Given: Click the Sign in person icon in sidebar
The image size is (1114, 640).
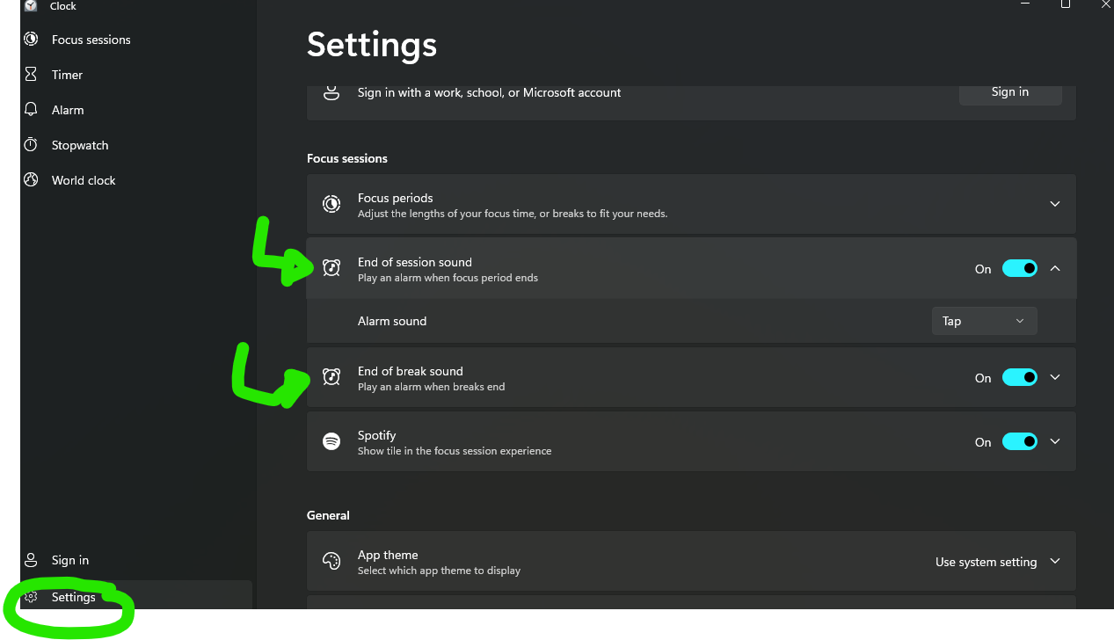Looking at the screenshot, I should (x=31, y=560).
